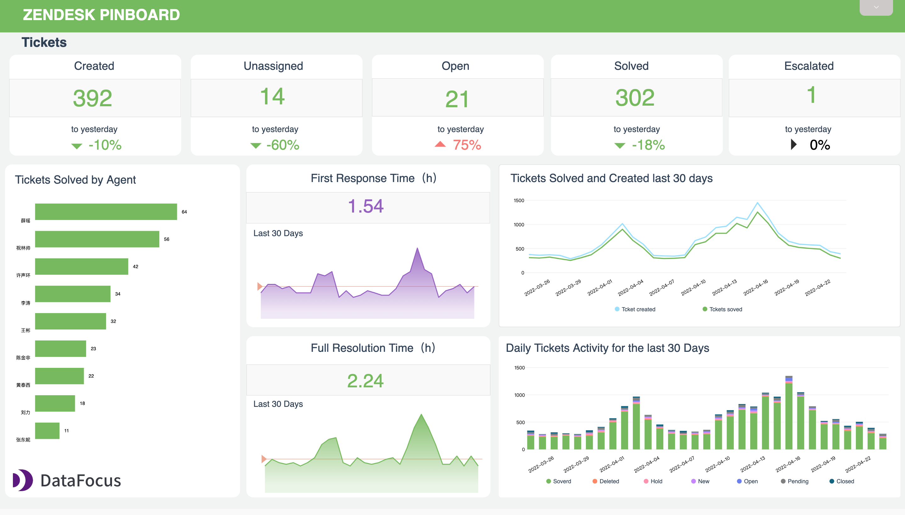This screenshot has height=515, width=905.
Task: Click the target marker on First Response chart
Action: pos(260,286)
